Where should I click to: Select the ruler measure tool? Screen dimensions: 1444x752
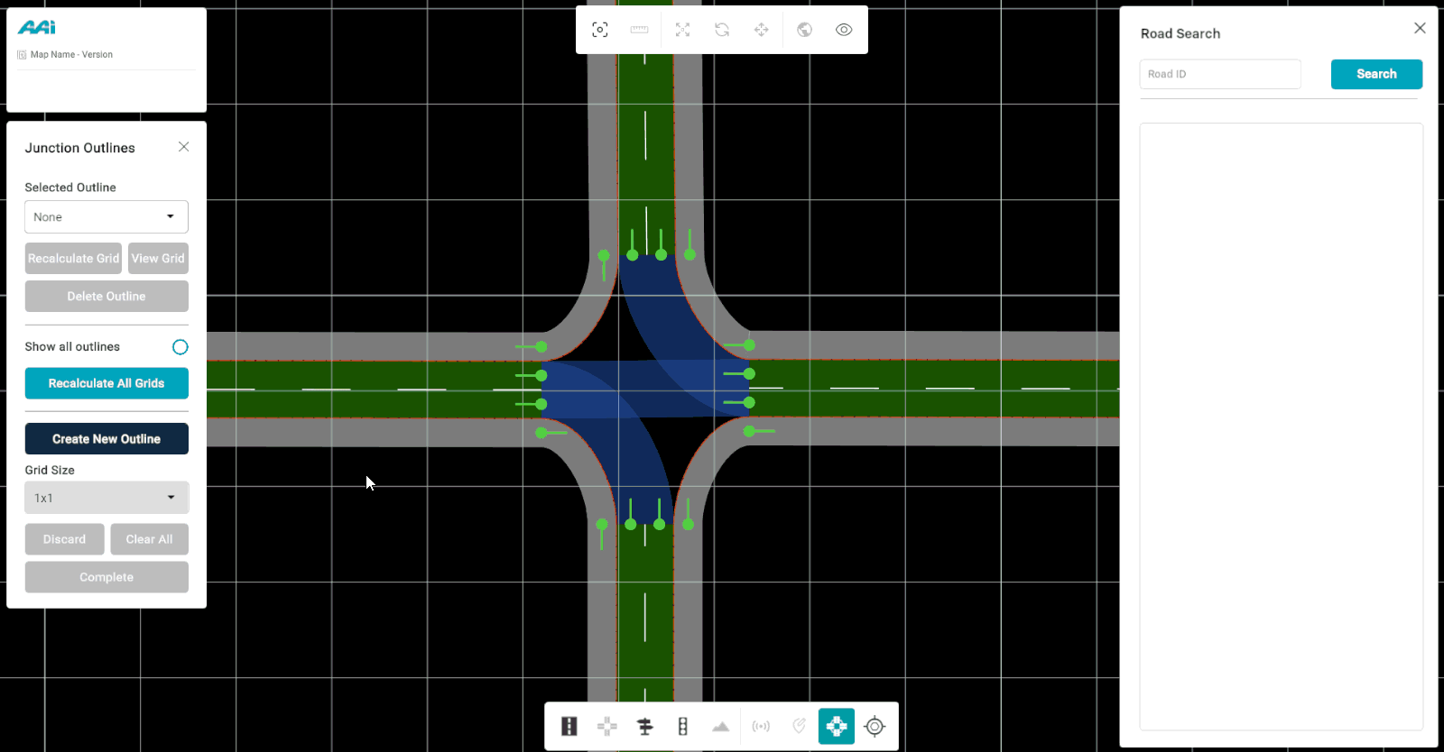click(639, 30)
